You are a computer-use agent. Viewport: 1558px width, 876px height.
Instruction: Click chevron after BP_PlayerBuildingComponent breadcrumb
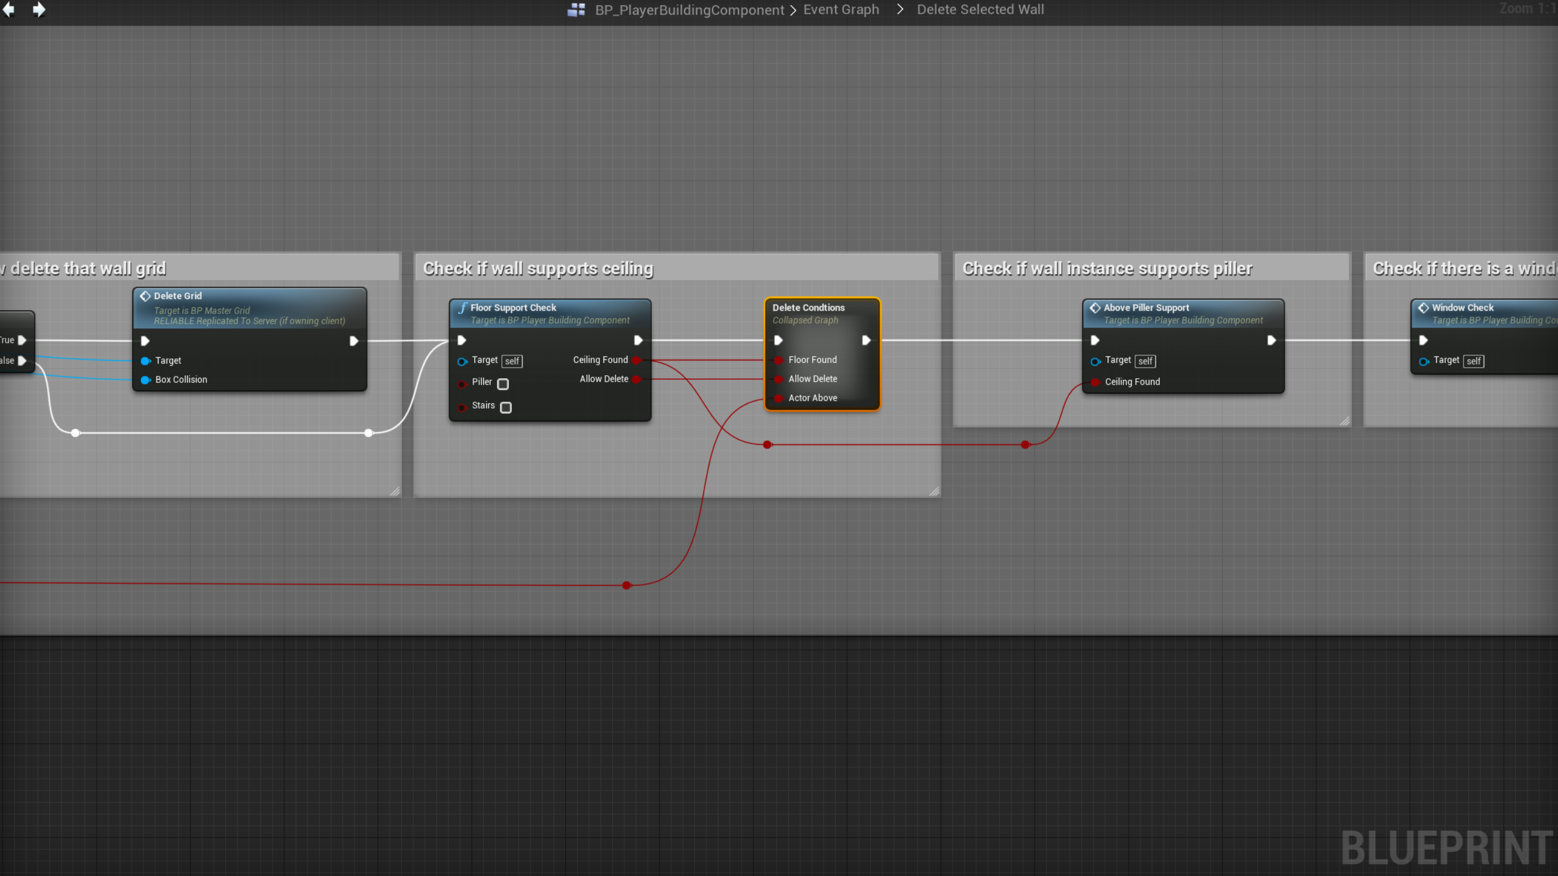[x=793, y=11]
